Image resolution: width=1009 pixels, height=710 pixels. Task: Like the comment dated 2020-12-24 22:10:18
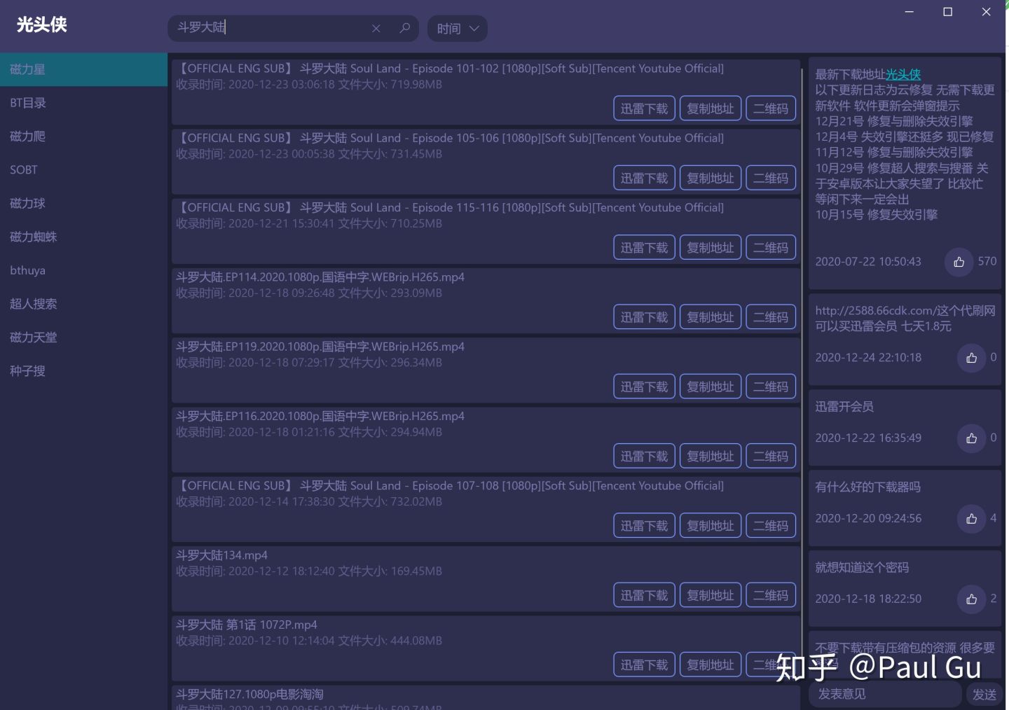pyautogui.click(x=971, y=358)
